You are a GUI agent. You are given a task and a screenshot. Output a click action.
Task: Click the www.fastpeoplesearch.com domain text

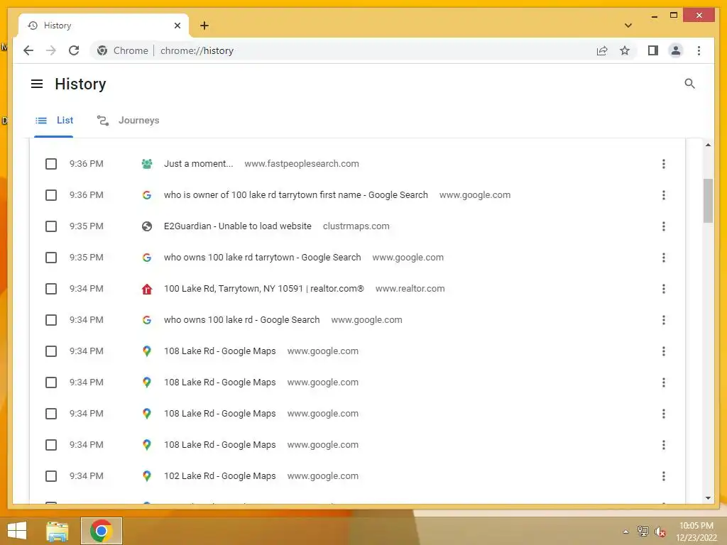301,164
